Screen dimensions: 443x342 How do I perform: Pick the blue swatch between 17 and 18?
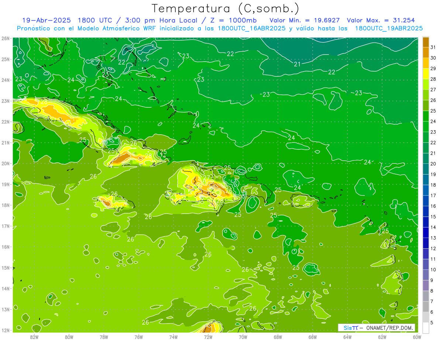[x=426, y=190]
